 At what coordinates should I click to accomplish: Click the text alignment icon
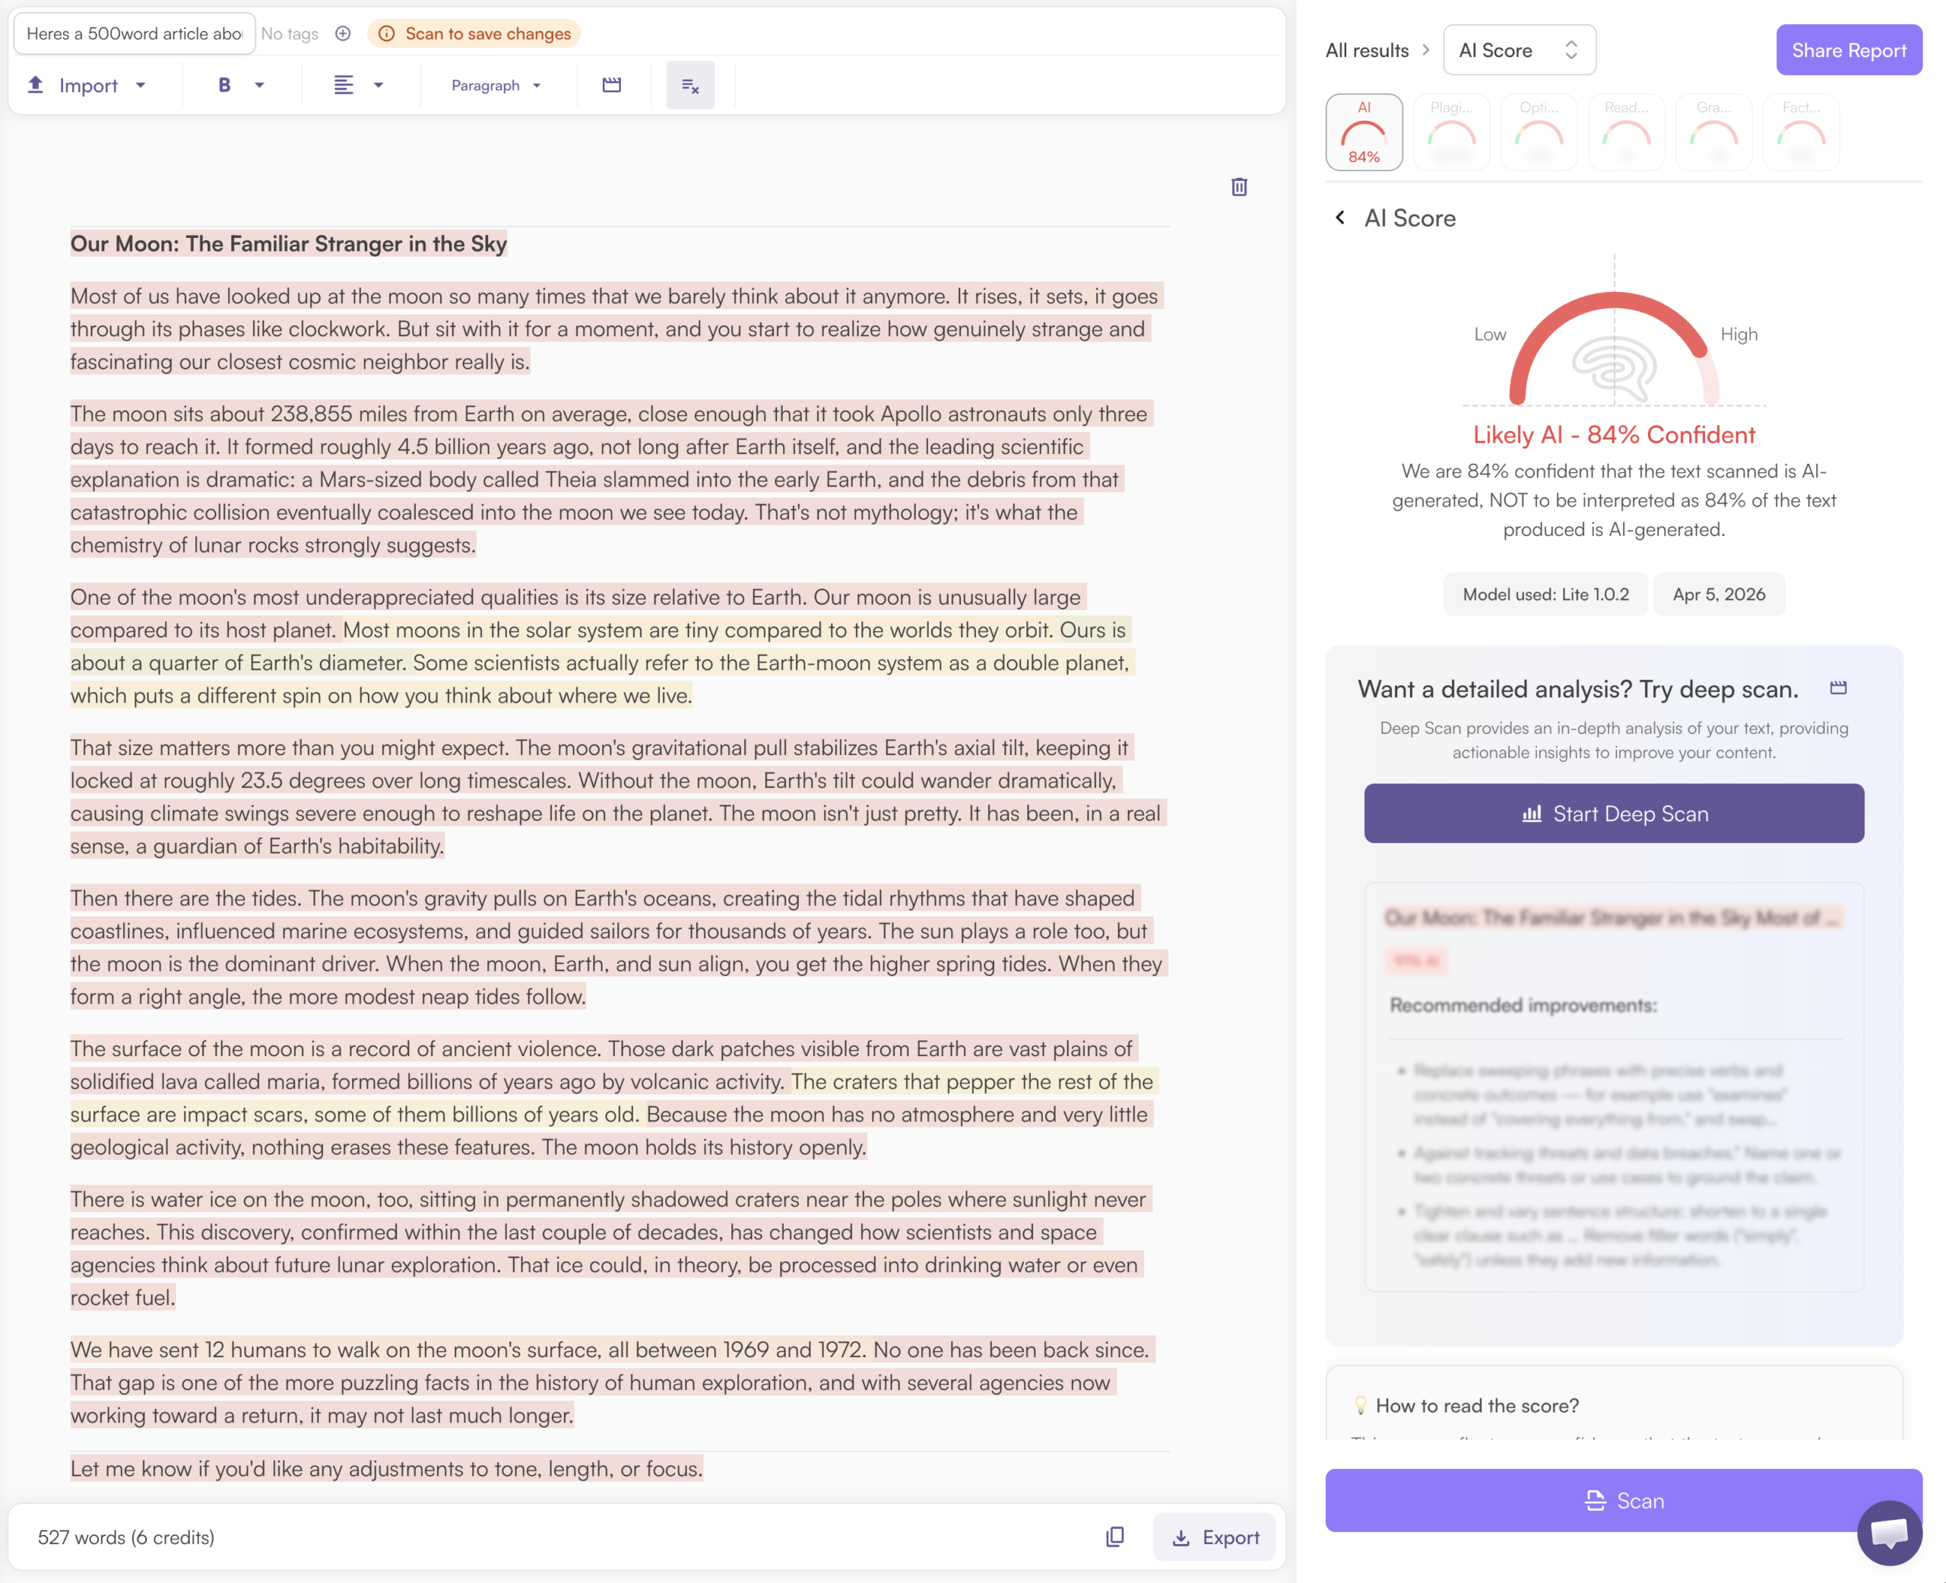pos(344,86)
